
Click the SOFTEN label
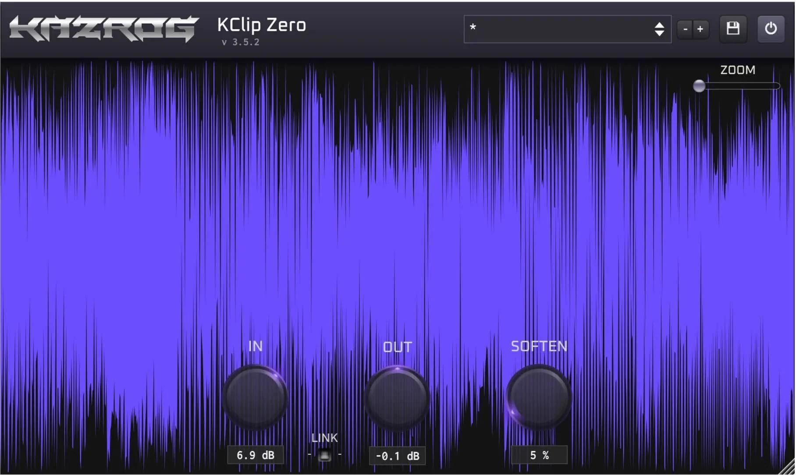[539, 346]
